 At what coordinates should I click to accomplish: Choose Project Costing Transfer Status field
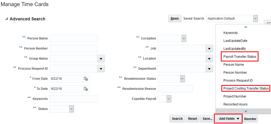[x=246, y=88]
